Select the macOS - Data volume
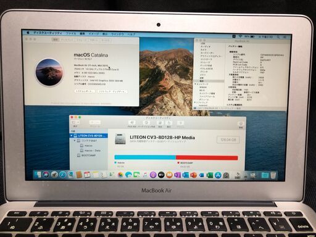Viewport: 316px width, 237px height. (92, 151)
